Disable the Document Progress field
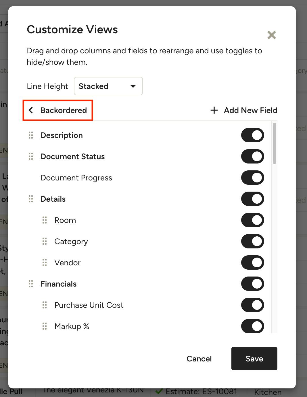Image resolution: width=307 pixels, height=397 pixels. [252, 178]
